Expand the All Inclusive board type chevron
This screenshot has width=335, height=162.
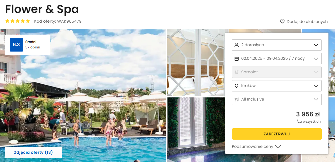316,99
